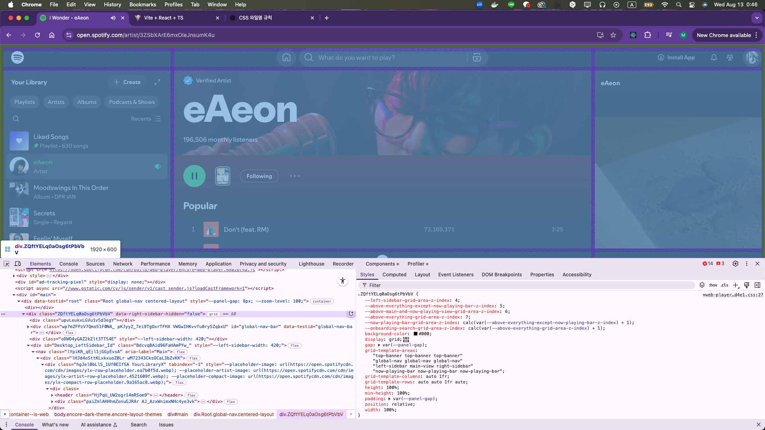The height and width of the screenshot is (430, 765).
Task: Expand Your Library with arrows icon
Action: (157, 82)
